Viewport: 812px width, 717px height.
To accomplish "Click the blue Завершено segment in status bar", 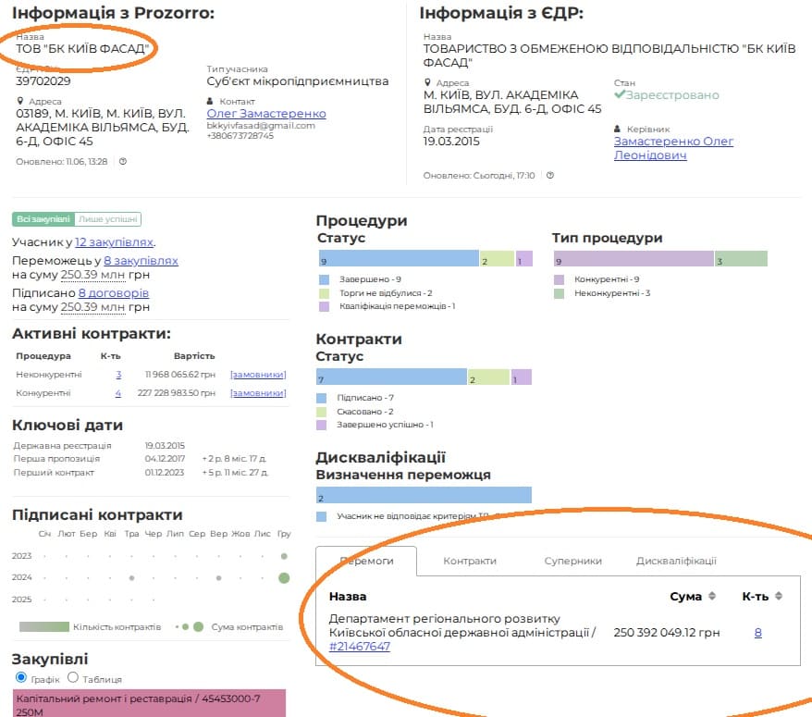I will [x=398, y=258].
